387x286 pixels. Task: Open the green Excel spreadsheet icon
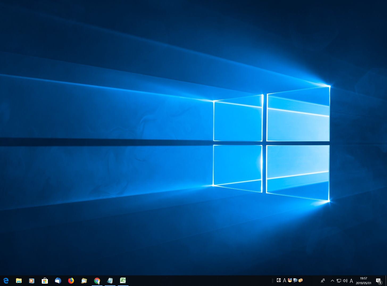coord(123,280)
